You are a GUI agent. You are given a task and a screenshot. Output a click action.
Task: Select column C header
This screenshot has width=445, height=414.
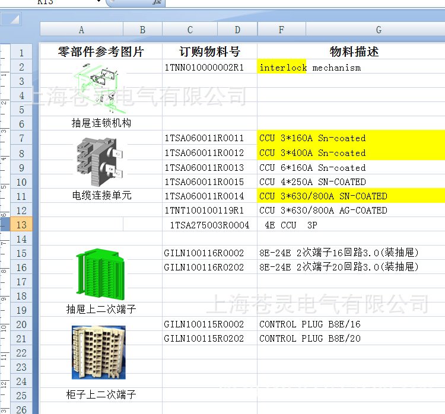coord(190,30)
